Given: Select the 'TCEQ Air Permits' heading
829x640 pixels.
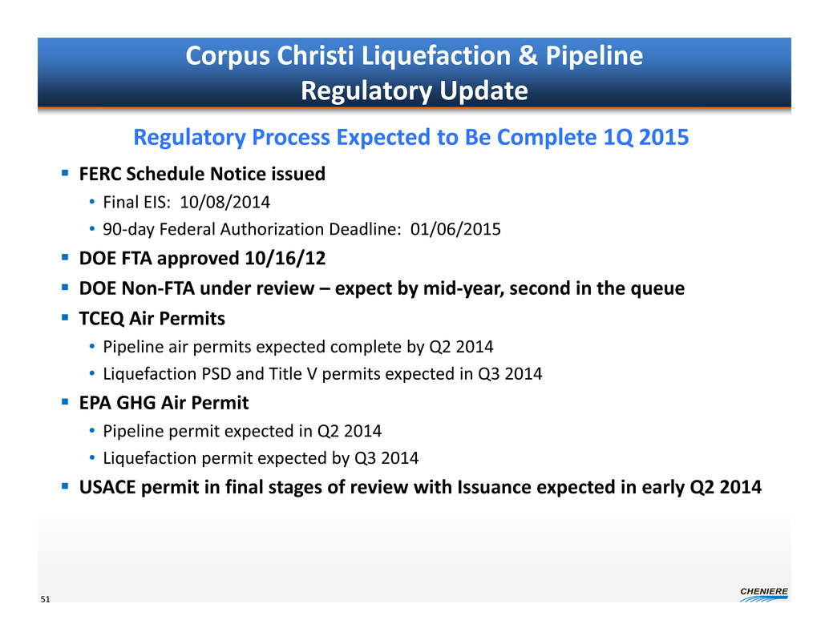Looking at the screenshot, I should pyautogui.click(x=152, y=318).
